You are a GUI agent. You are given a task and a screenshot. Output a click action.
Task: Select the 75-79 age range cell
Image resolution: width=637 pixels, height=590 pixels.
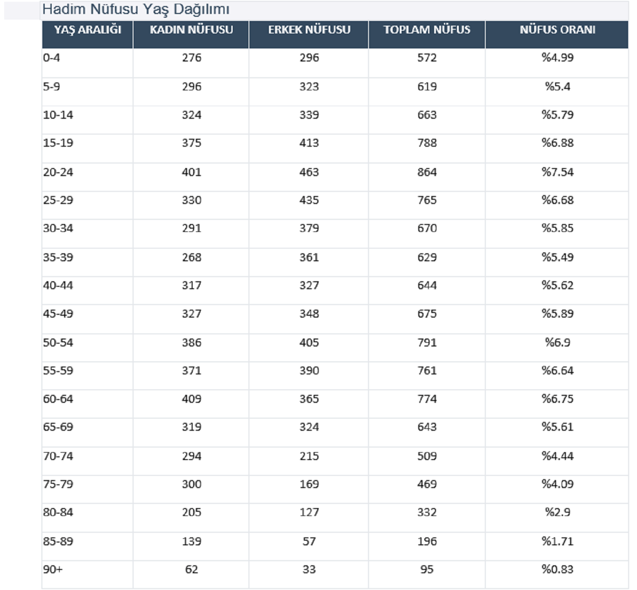click(58, 484)
